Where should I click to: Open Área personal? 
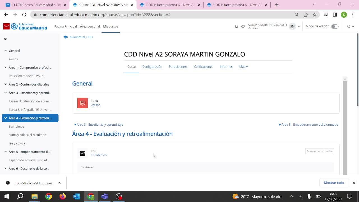(x=90, y=26)
